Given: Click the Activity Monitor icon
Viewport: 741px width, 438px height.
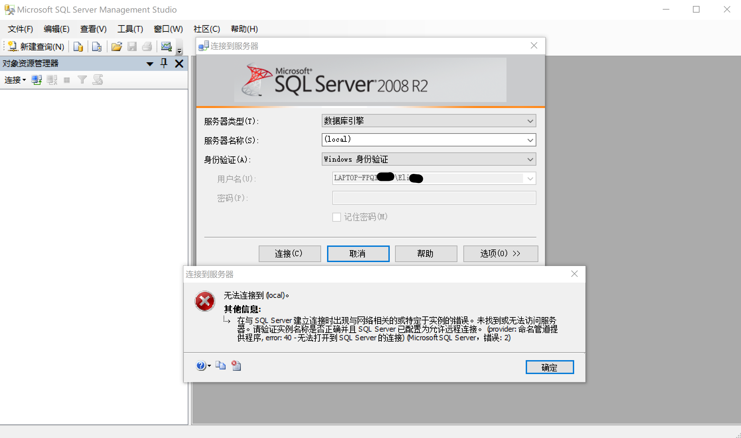Looking at the screenshot, I should (x=166, y=46).
